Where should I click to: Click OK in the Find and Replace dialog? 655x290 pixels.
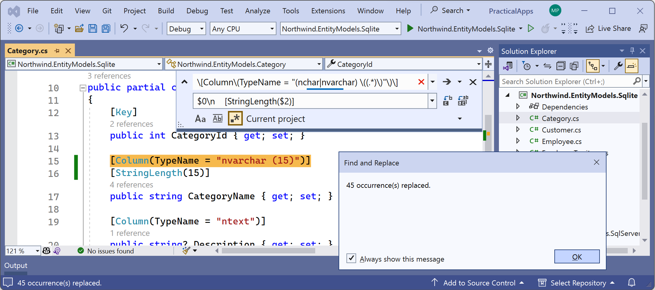(577, 256)
